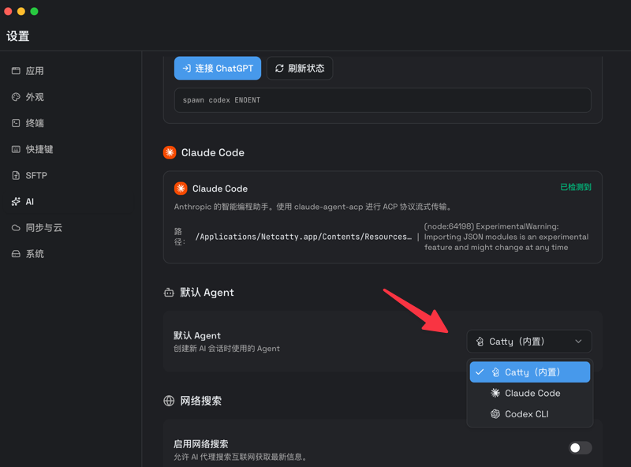Screen dimensions: 631x467
Task: Click the 系统 drive icon
Action: click(x=16, y=254)
